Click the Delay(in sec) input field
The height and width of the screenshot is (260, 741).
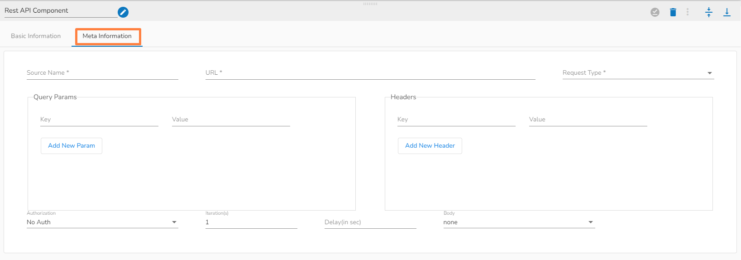(x=370, y=222)
